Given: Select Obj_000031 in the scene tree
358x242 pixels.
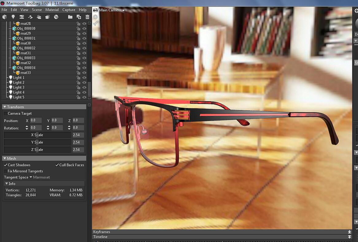Looking at the screenshot, I should (x=26, y=38).
